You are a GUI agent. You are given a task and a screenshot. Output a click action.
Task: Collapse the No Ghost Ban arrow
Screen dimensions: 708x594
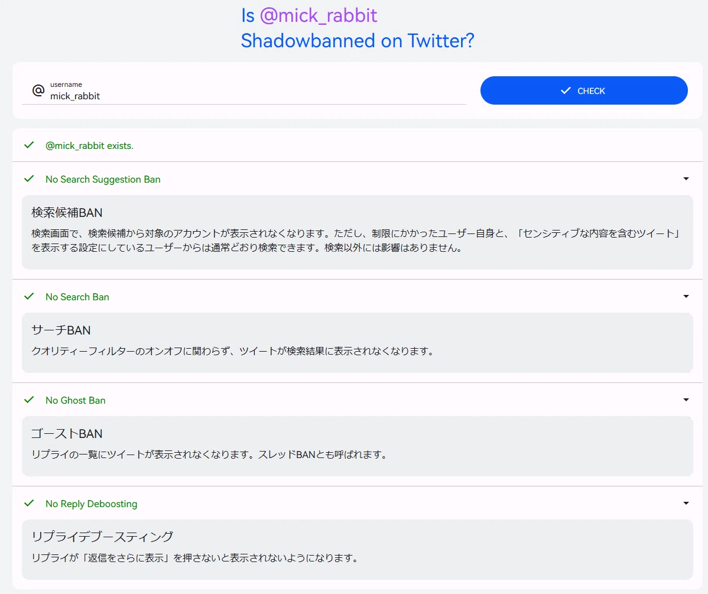click(686, 400)
